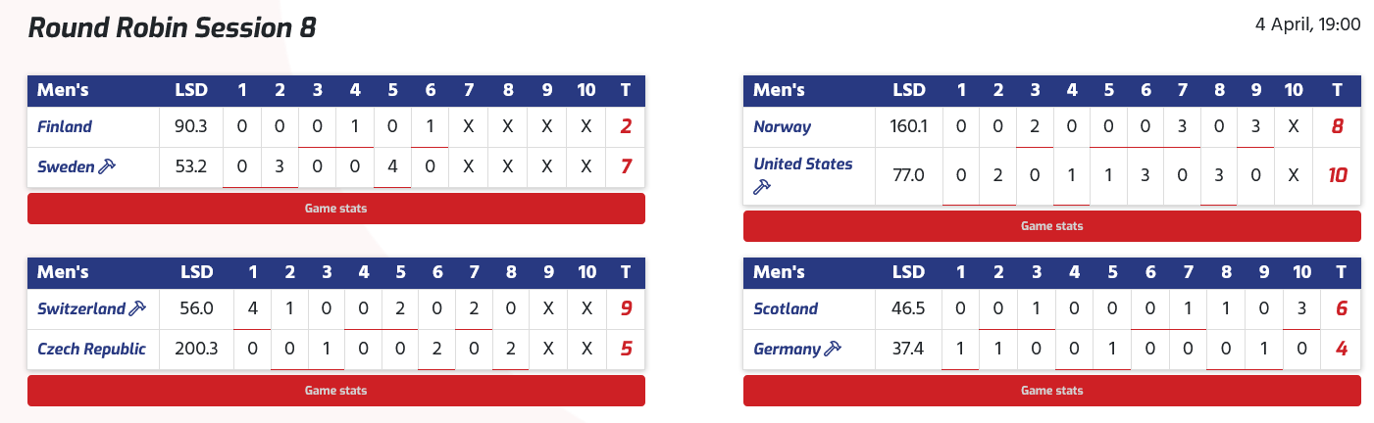View Game stats for Switzerland vs Czech Republic
This screenshot has width=1374, height=423.
pyautogui.click(x=335, y=391)
